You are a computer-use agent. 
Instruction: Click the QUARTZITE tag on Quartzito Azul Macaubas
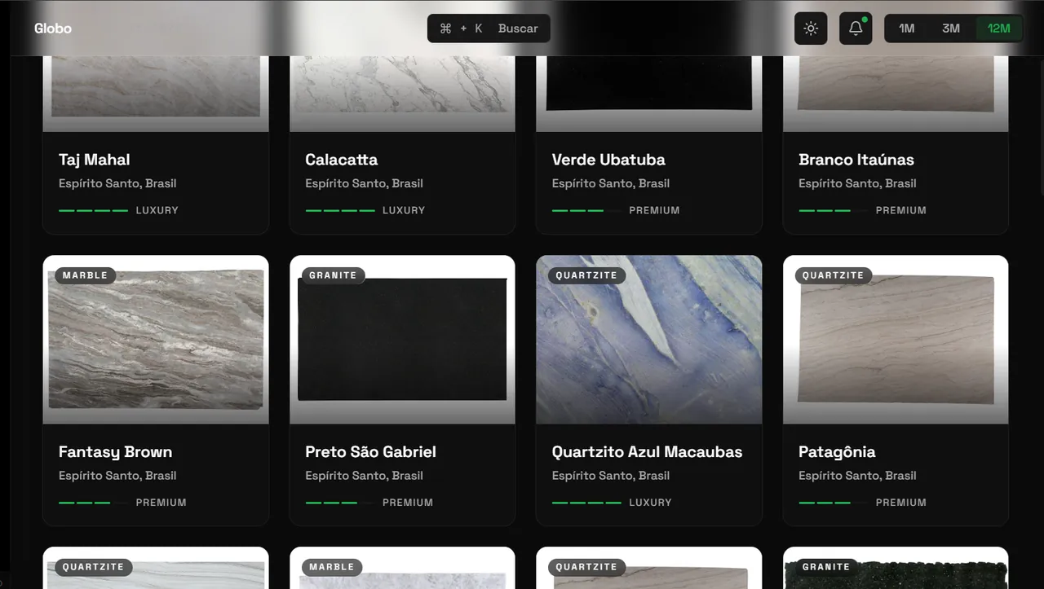click(586, 275)
